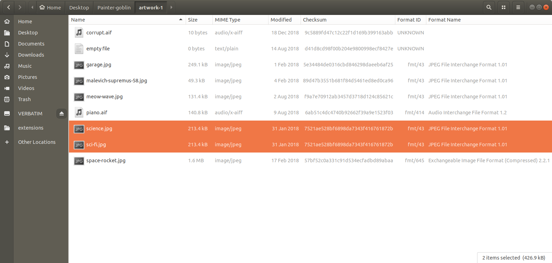Click 'Audio Interchange File Format 1.2' text
Image resolution: width=552 pixels, height=263 pixels.
pyautogui.click(x=467, y=113)
